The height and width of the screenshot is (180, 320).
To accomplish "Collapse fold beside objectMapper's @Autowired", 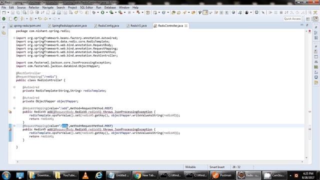I will tap(14, 98).
